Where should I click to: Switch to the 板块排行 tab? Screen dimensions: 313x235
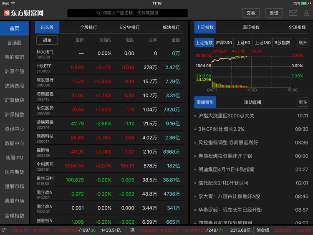tap(171, 28)
